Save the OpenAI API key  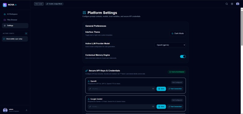pos(161,89)
